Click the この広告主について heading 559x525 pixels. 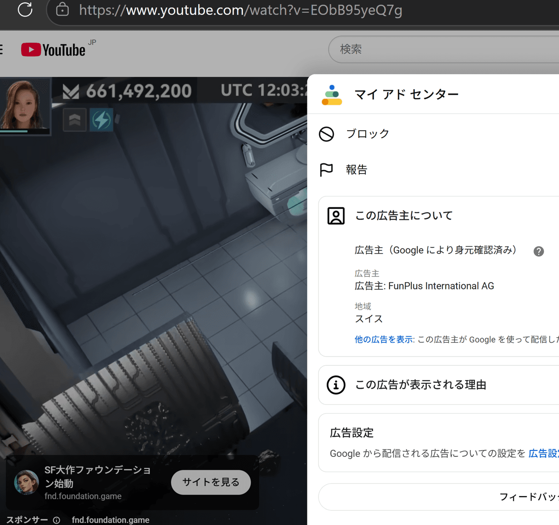click(404, 215)
